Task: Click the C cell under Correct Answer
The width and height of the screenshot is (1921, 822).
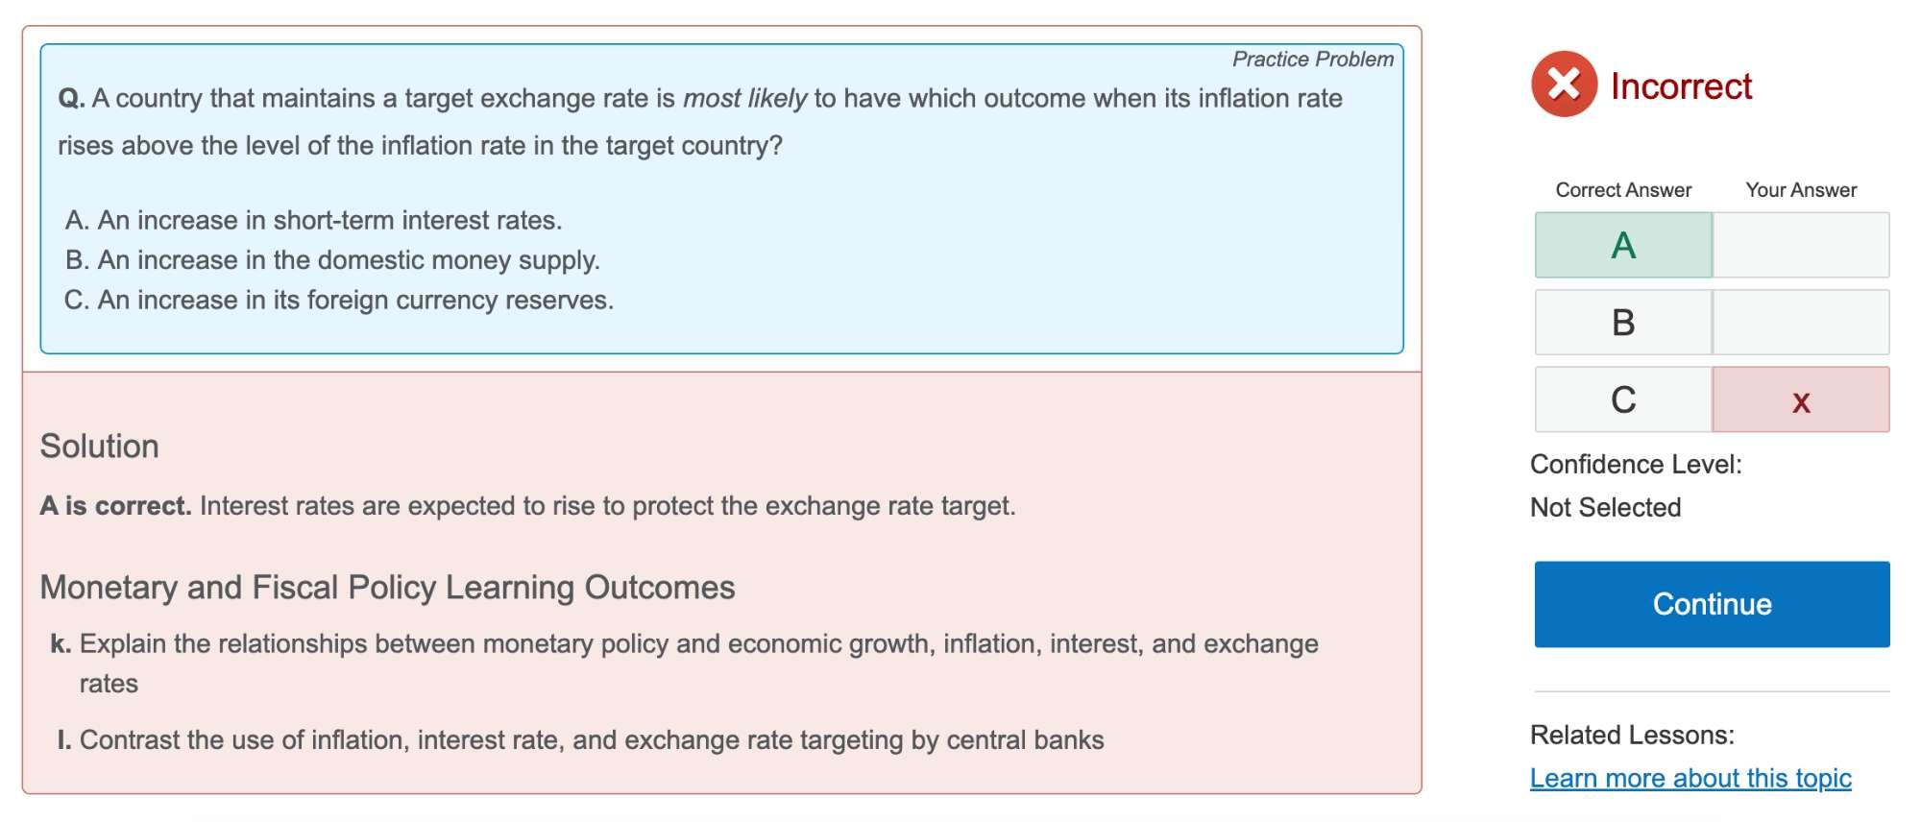Action: pyautogui.click(x=1623, y=399)
